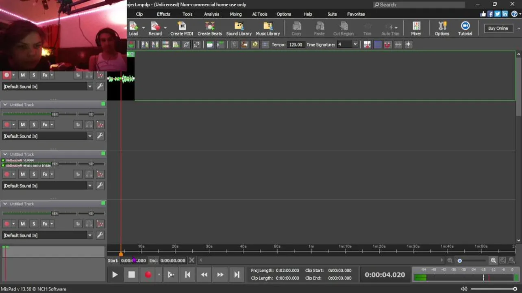Click the LinkedIn share icon
The width and height of the screenshot is (522, 293).
[x=505, y=14]
